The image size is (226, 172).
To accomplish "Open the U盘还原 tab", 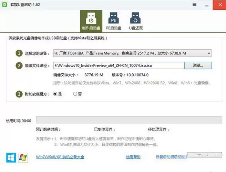I will pyautogui.click(x=136, y=21).
